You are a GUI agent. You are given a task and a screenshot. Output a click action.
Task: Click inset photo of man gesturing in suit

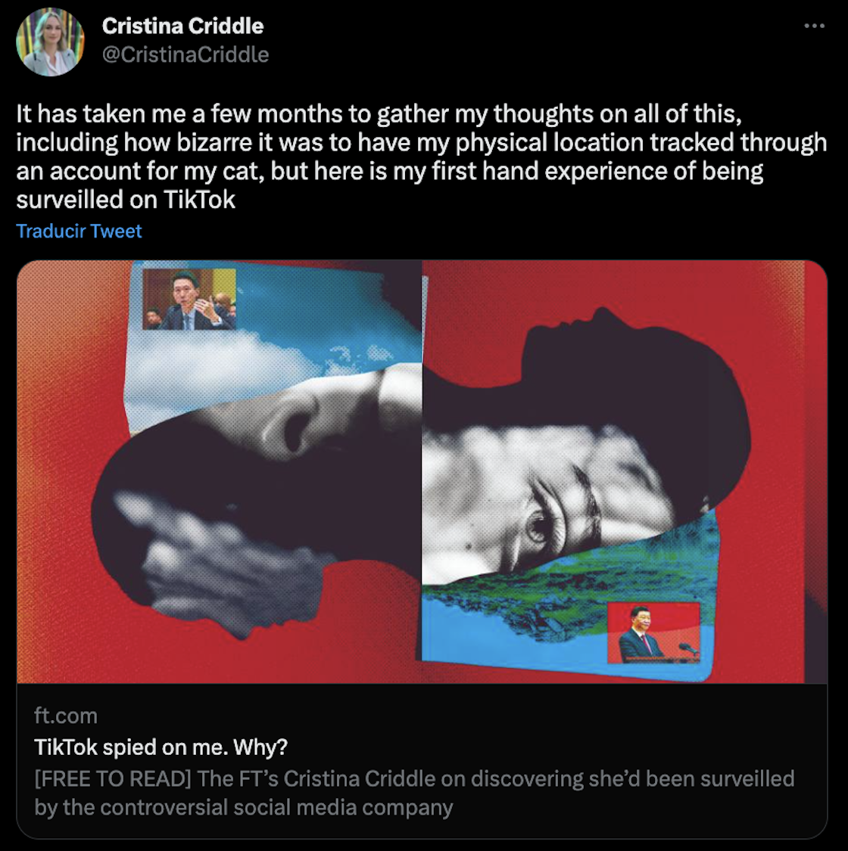[x=189, y=300]
